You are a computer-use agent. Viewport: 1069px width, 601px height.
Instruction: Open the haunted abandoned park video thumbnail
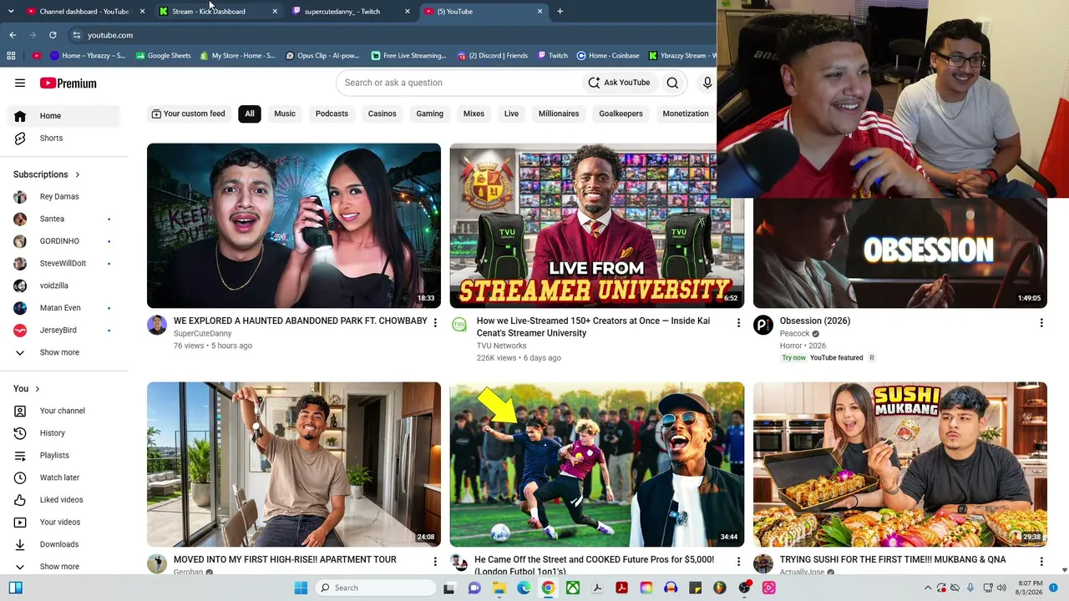tap(294, 225)
